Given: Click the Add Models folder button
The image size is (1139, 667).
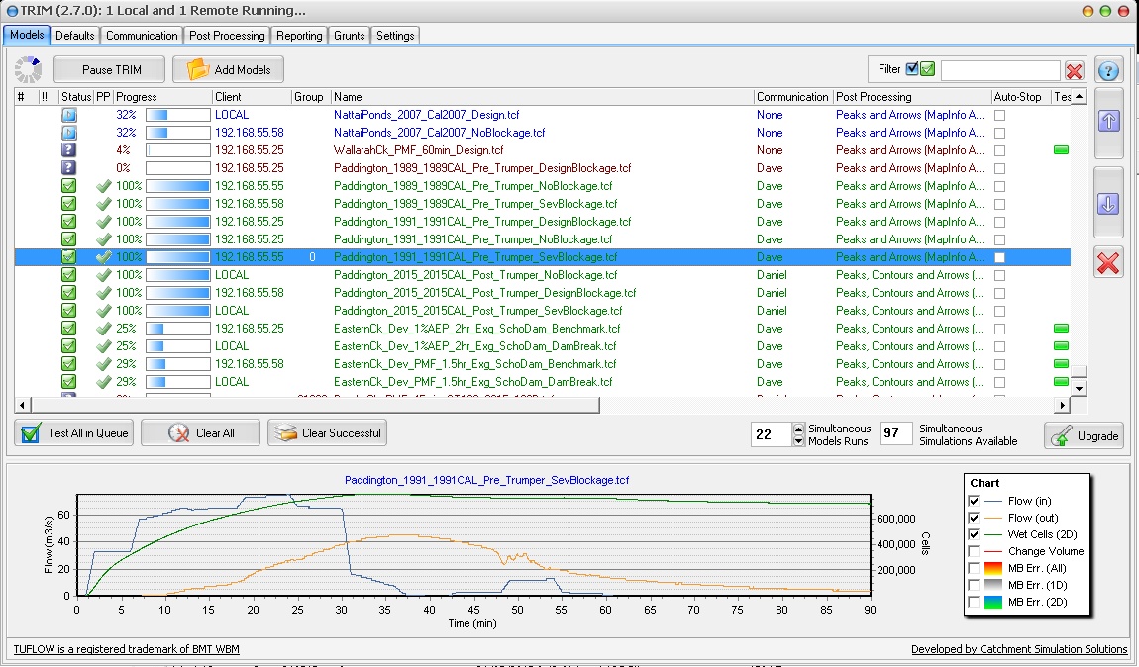Looking at the screenshot, I should [229, 70].
